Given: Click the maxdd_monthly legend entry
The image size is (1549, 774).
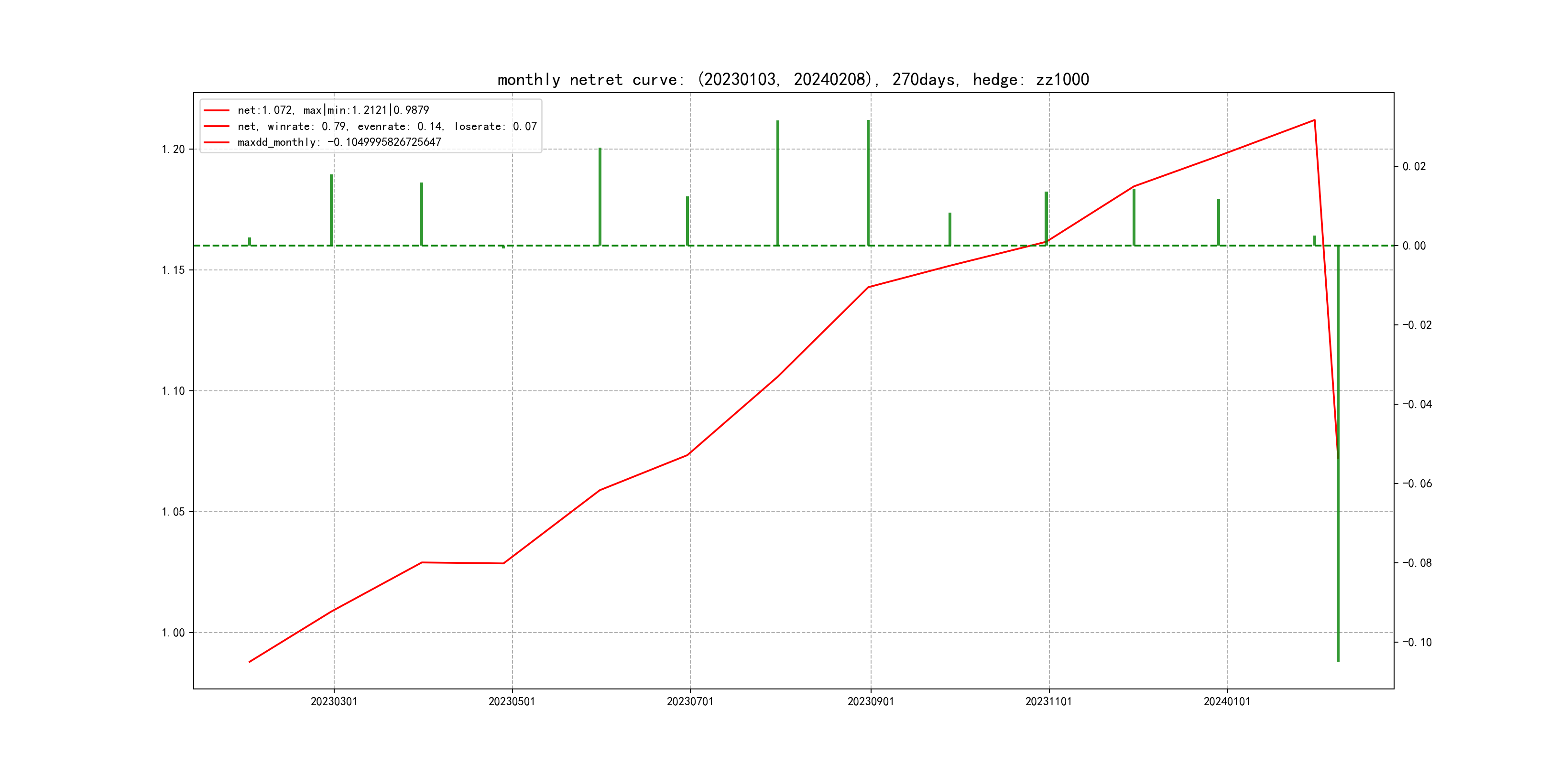Looking at the screenshot, I should click(x=339, y=142).
